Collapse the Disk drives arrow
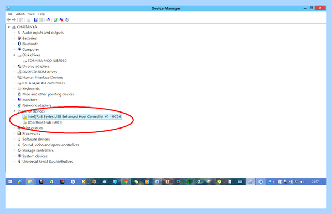This screenshot has height=214, width=332. [14, 55]
